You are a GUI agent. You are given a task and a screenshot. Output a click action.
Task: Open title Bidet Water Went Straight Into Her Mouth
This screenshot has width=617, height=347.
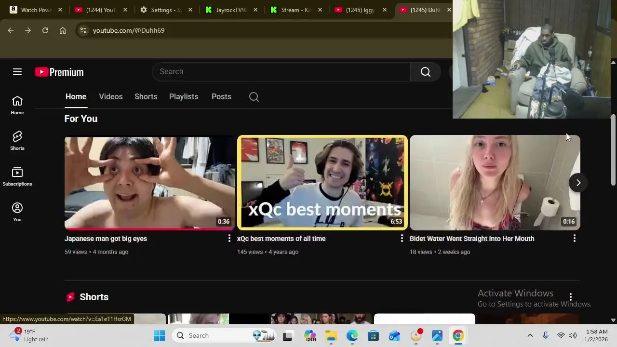coord(472,239)
